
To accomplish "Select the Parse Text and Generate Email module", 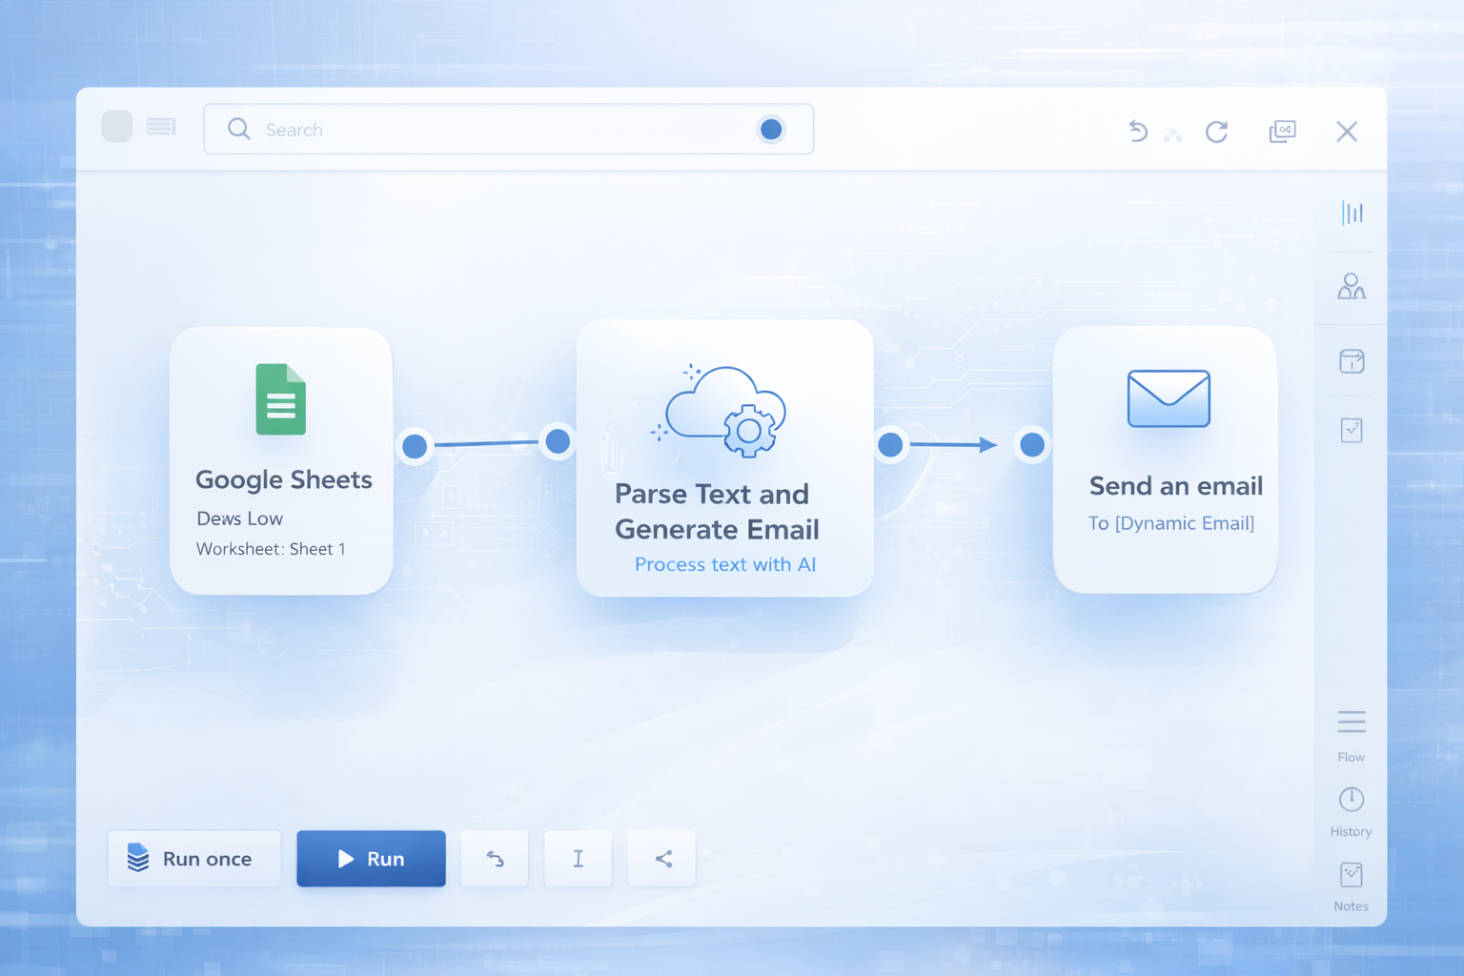I will click(724, 457).
